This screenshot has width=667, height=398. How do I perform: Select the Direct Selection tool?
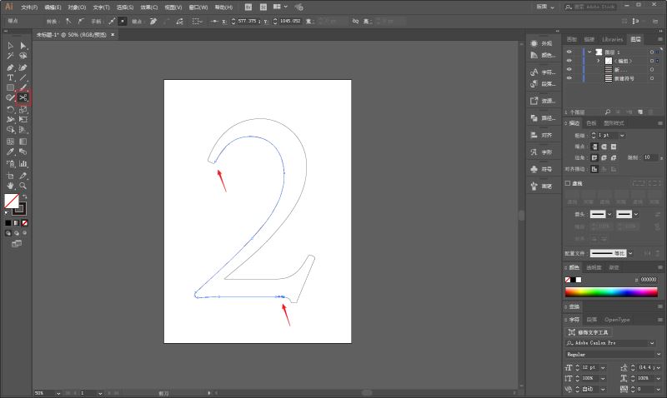point(23,46)
